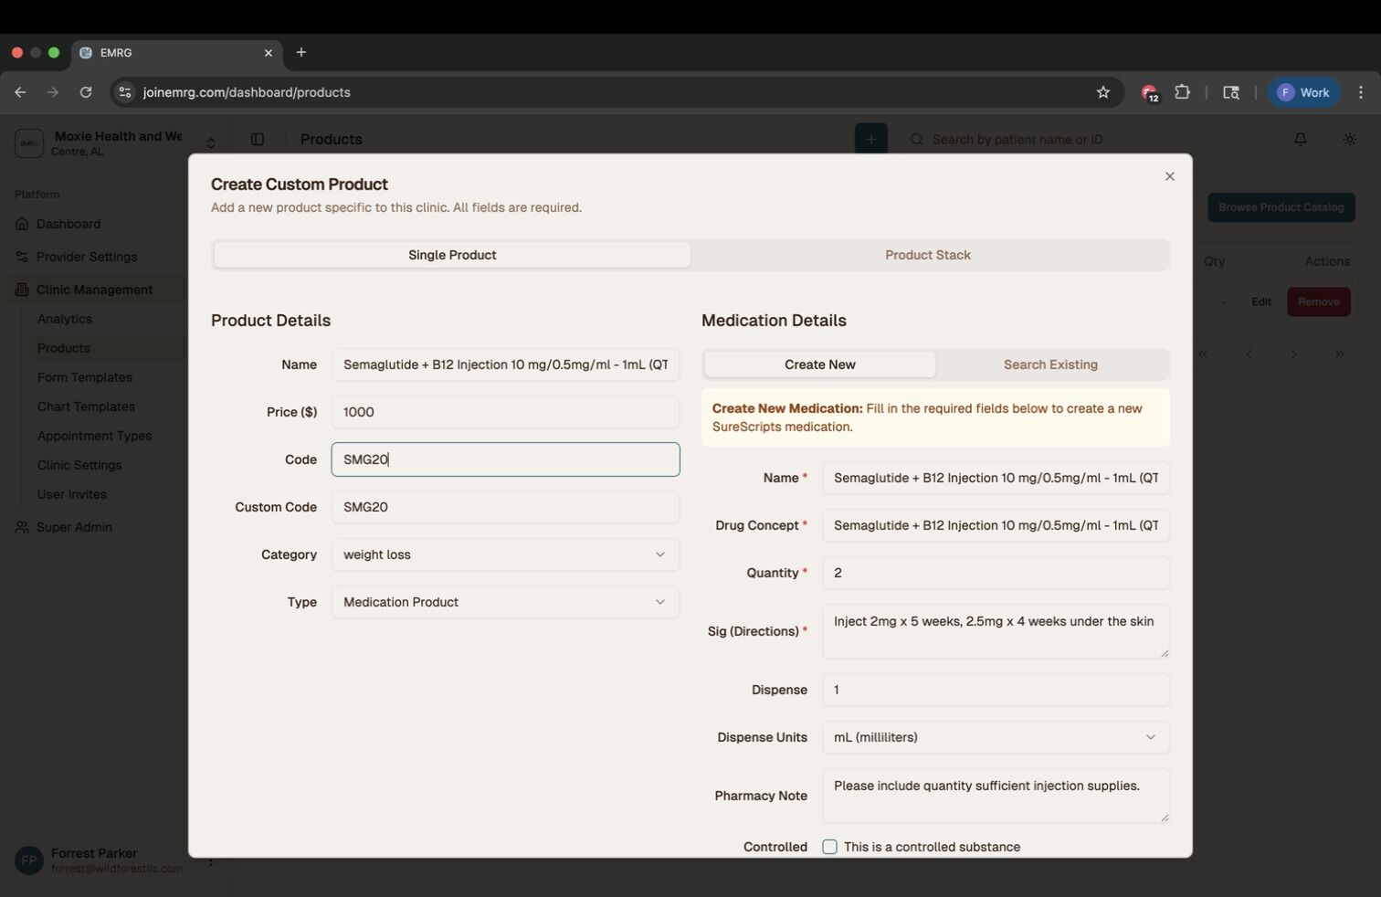
Task: Click the Clinic Management building icon
Action: (20, 290)
